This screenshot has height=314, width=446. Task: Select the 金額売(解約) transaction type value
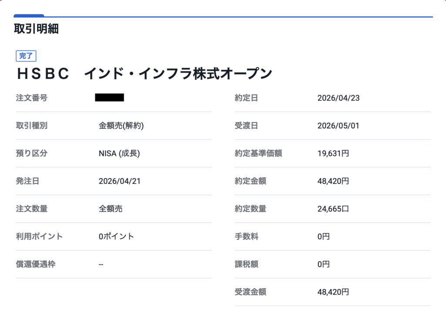(120, 125)
